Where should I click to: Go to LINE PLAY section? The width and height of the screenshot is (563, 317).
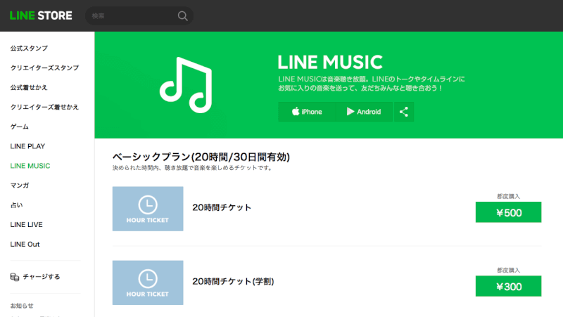pos(27,146)
